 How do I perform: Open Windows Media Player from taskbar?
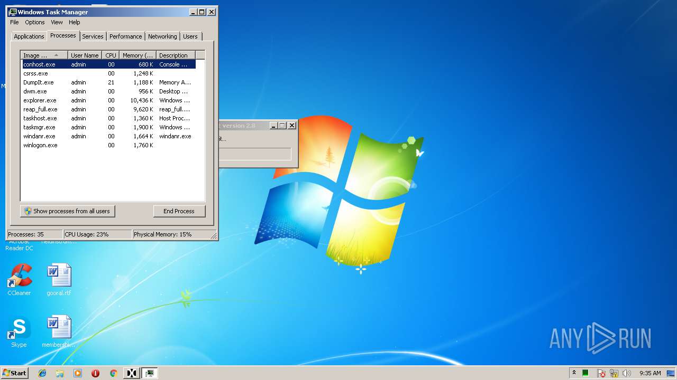[x=78, y=373]
